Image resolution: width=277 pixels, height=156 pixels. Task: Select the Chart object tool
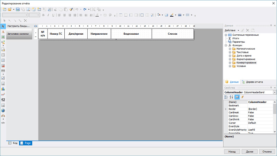pos(3,89)
